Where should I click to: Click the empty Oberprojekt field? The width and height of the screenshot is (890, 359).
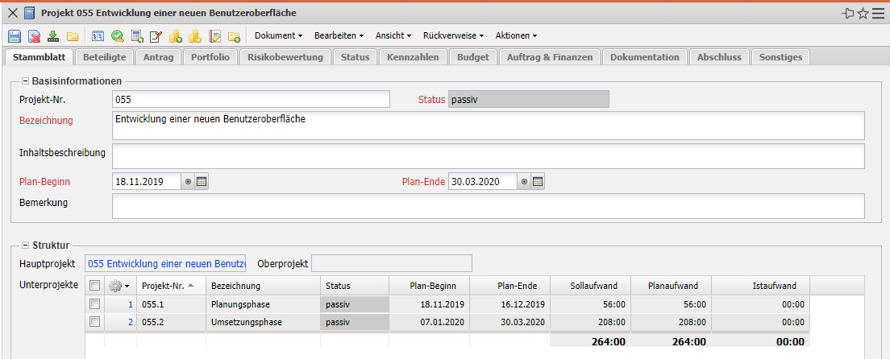click(x=392, y=264)
